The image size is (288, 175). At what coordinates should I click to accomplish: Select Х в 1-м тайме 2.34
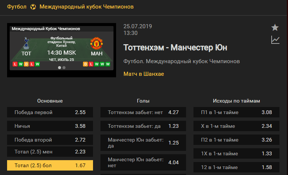pyautogui.click(x=236, y=126)
